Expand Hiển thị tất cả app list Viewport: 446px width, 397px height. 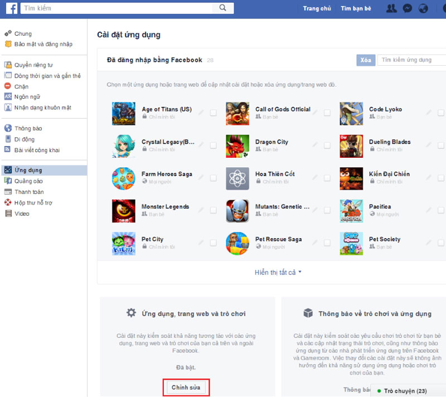[278, 273]
